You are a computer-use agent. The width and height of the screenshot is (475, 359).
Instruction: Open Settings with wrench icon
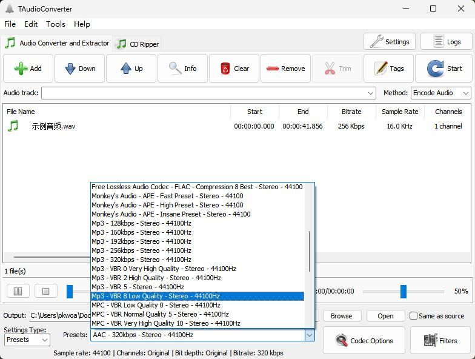[390, 41]
